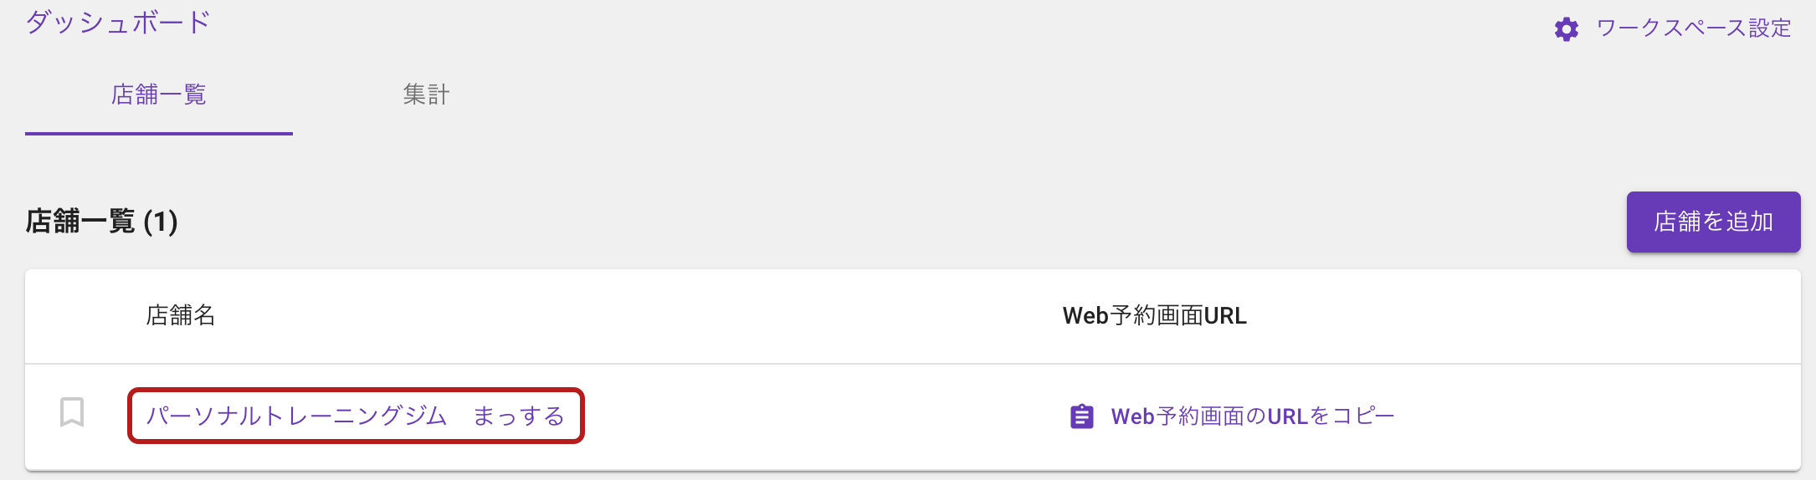
Task: Click the word Web in the copy link
Action: pos(1133,416)
